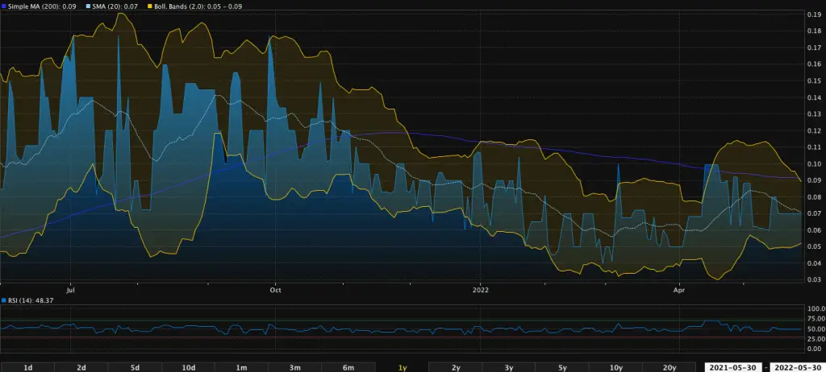The height and width of the screenshot is (372, 826).
Task: Click the 0.00 RSI axis value
Action: (x=815, y=349)
